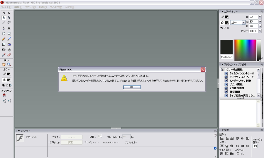Image resolution: width=264 pixels, height=158 pixels.
Task: Select the Selection arrow tool
Action: coord(4,18)
